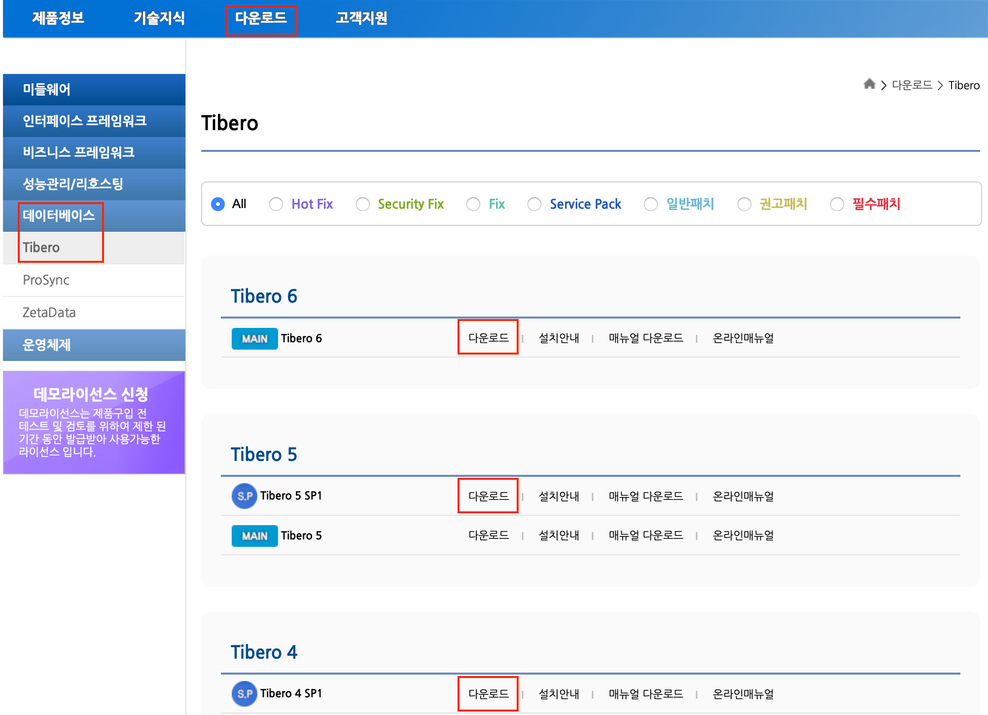Open the 고객지원 top menu
The image size is (988, 715).
click(361, 18)
